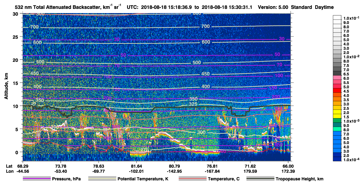Select latitude value 68.29
Viewport: 362px width, 185px height.
tap(23, 166)
